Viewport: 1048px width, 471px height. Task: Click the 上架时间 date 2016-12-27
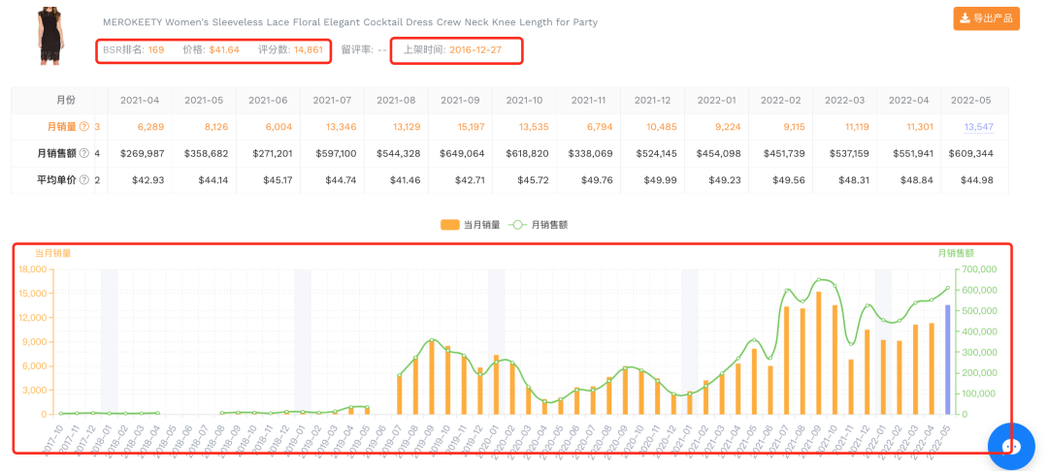tap(475, 49)
